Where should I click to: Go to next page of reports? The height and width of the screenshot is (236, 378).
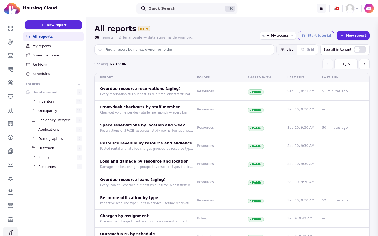pos(364,64)
